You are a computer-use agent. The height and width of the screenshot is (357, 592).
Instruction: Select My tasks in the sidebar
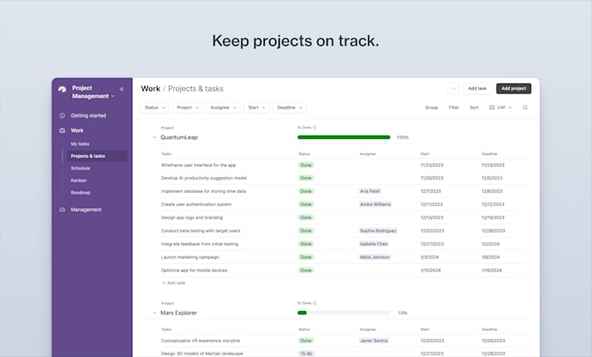click(80, 144)
